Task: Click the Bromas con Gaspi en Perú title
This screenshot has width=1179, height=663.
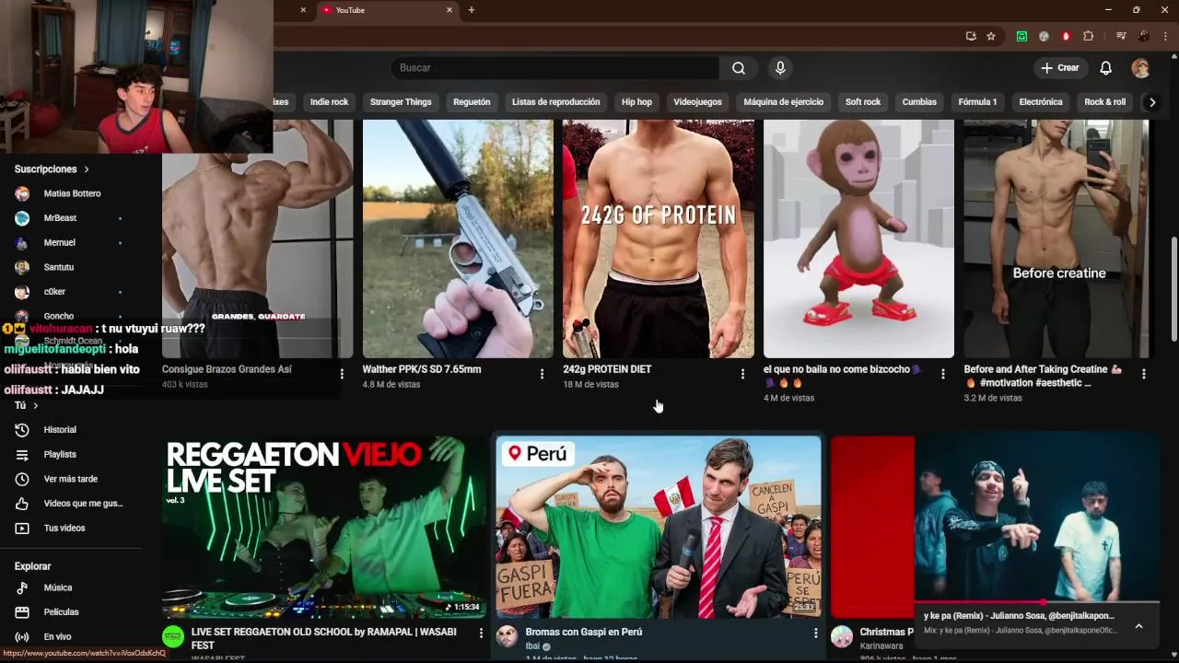Action: (584, 633)
